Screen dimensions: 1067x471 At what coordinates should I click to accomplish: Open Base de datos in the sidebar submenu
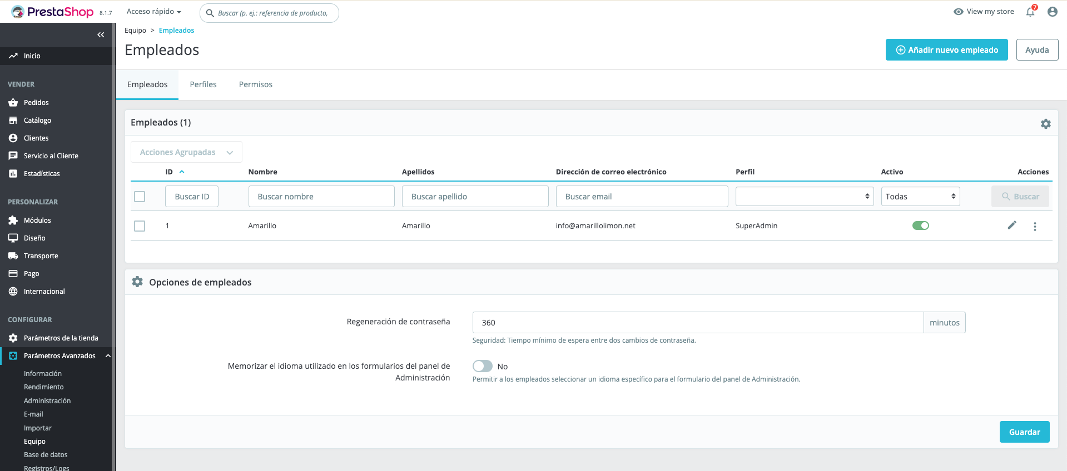pyautogui.click(x=46, y=455)
